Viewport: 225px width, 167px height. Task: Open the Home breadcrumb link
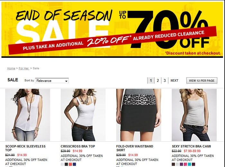[11, 68]
